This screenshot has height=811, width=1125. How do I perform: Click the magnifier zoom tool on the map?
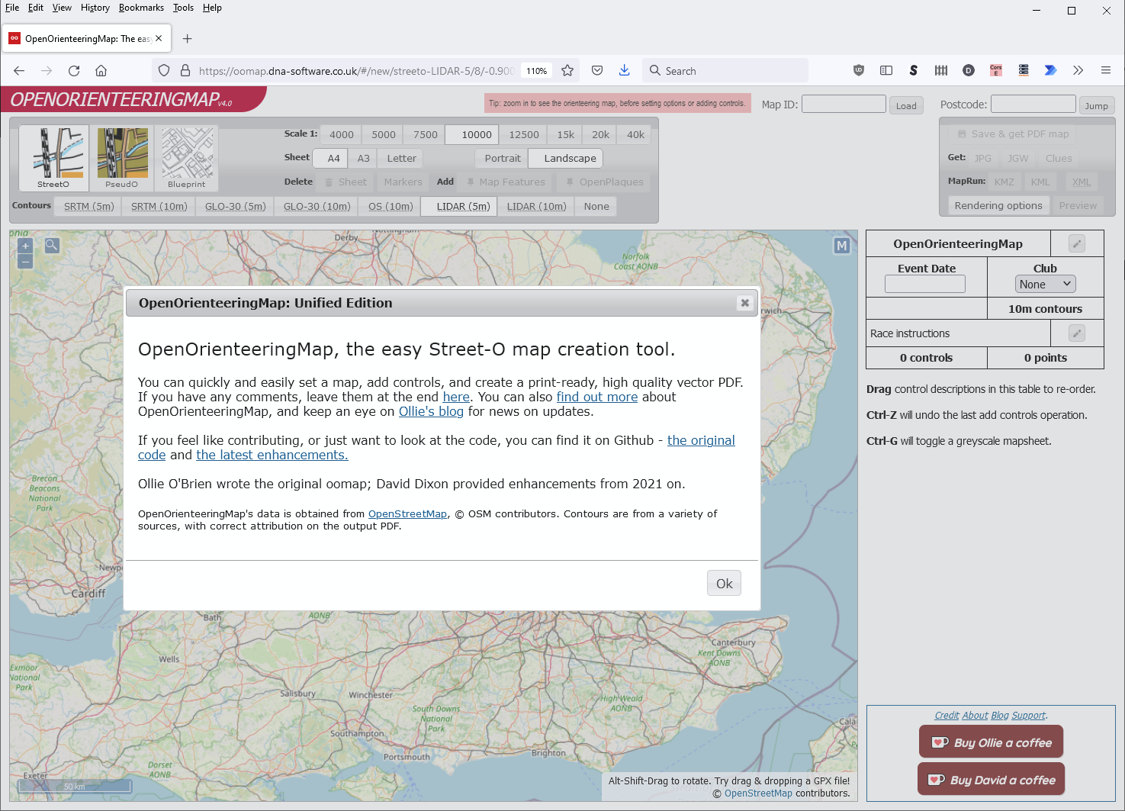50,245
